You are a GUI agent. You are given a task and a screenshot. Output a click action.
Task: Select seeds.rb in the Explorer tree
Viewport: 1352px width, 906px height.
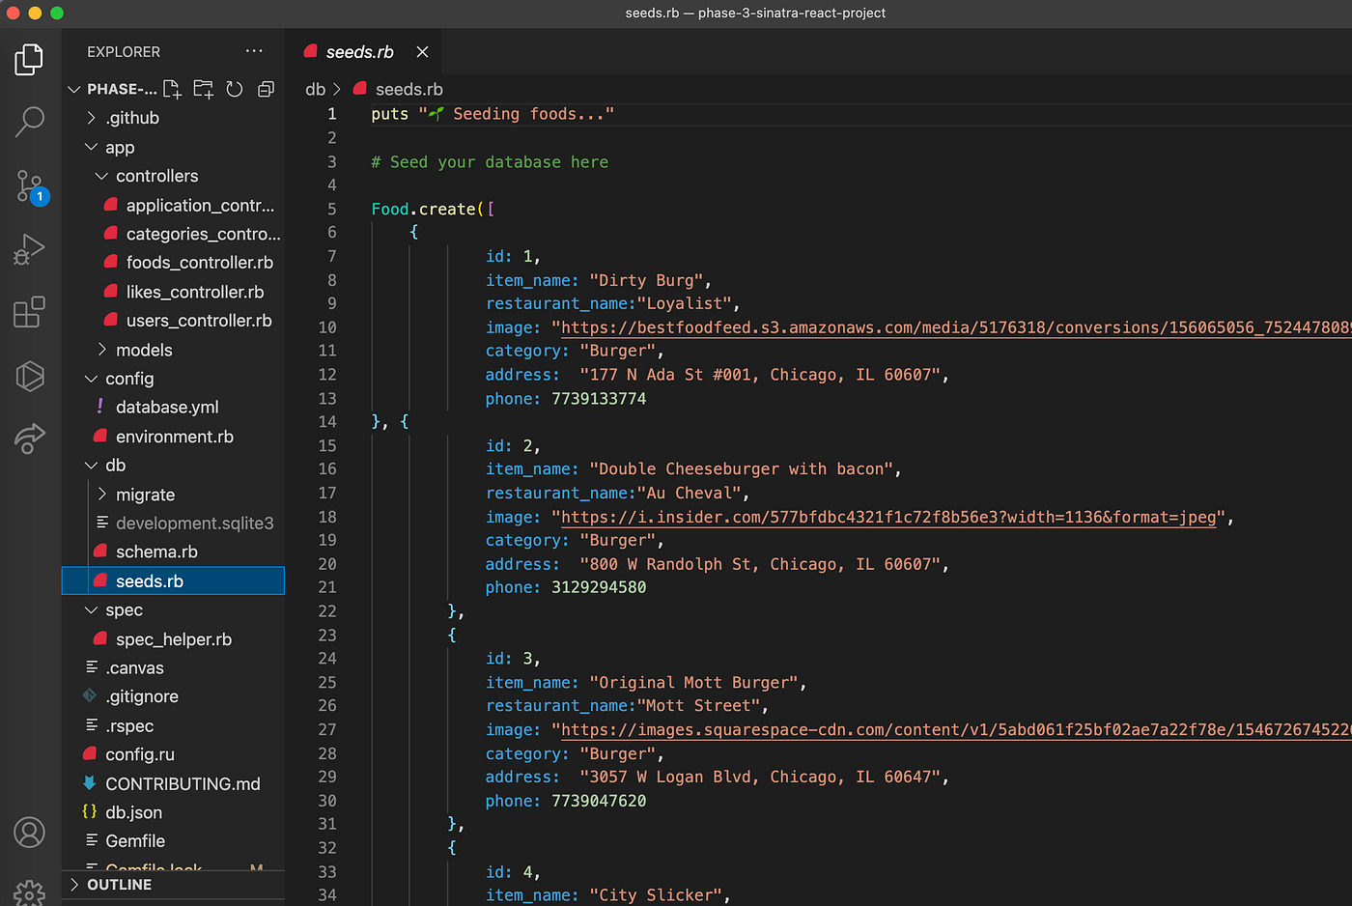coord(173,581)
